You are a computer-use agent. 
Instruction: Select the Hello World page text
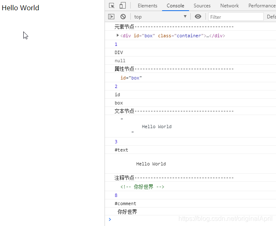20,8
